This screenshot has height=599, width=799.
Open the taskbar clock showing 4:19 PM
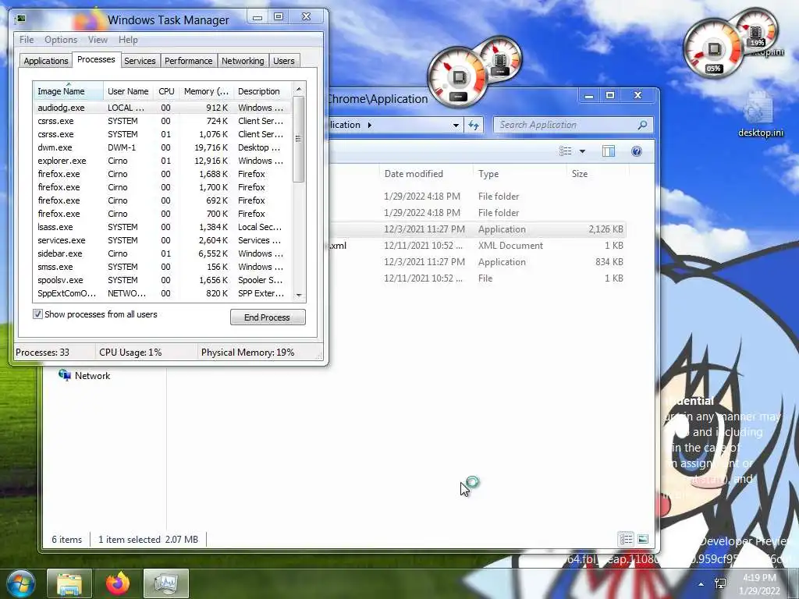pyautogui.click(x=759, y=584)
